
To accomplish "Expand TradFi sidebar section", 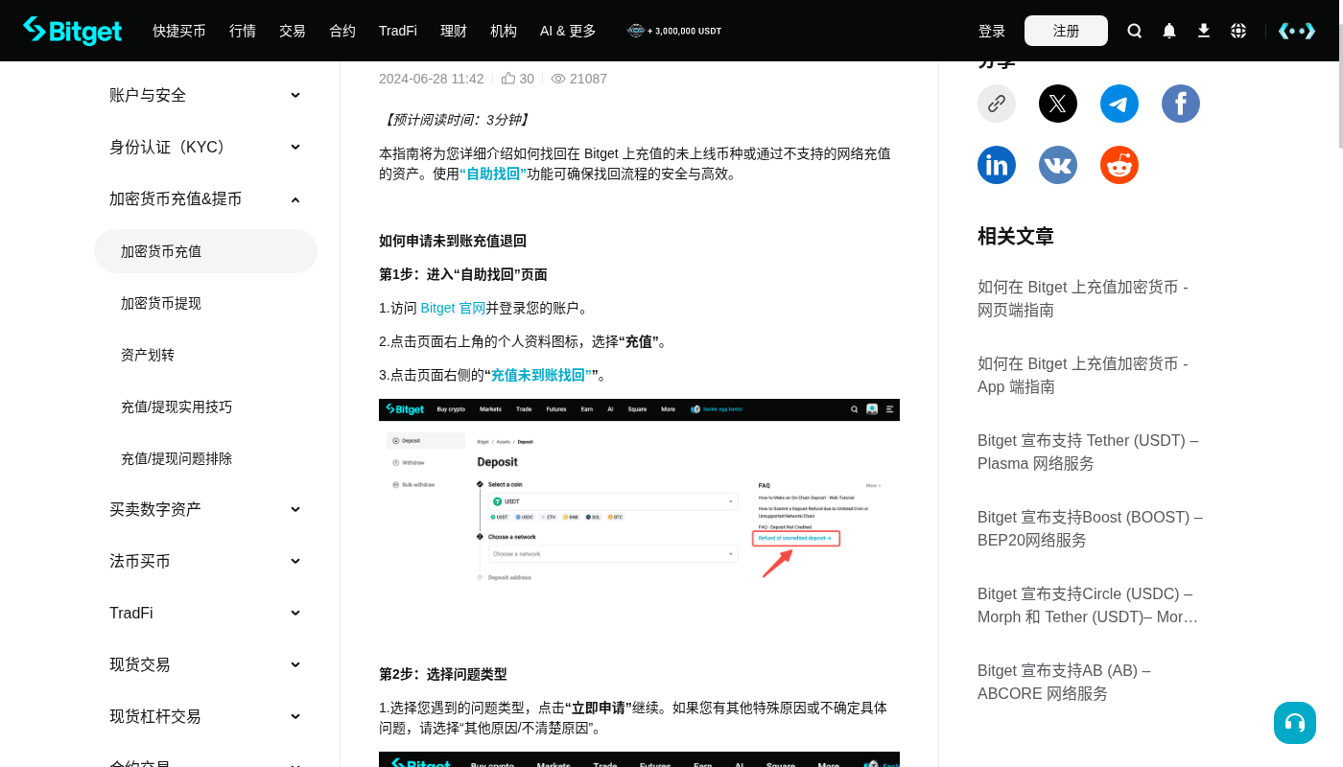I will click(205, 613).
